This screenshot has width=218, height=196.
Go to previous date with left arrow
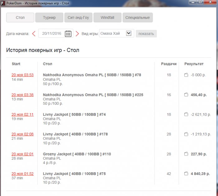click(x=34, y=34)
